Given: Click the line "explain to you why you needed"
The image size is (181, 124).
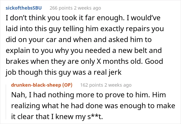Looking at the screenshot, I should click(x=84, y=51).
